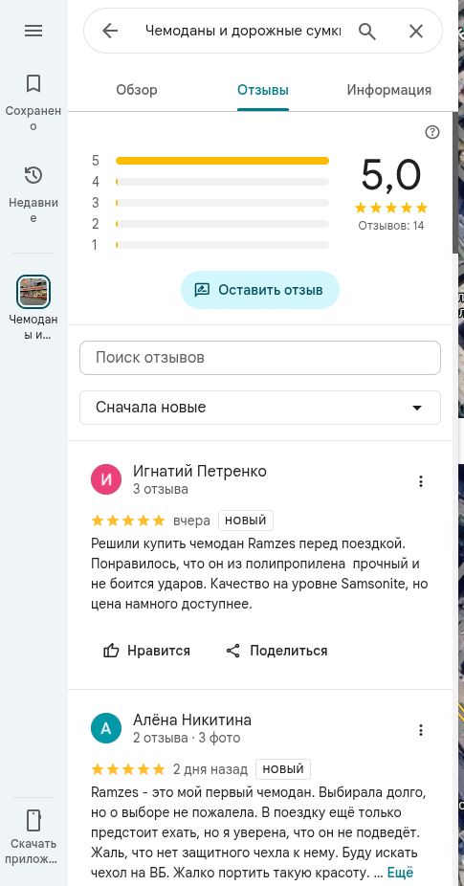Like Игнатий Петренко's review with Нравится
Viewport: 464px width, 886px height.
coord(146,651)
